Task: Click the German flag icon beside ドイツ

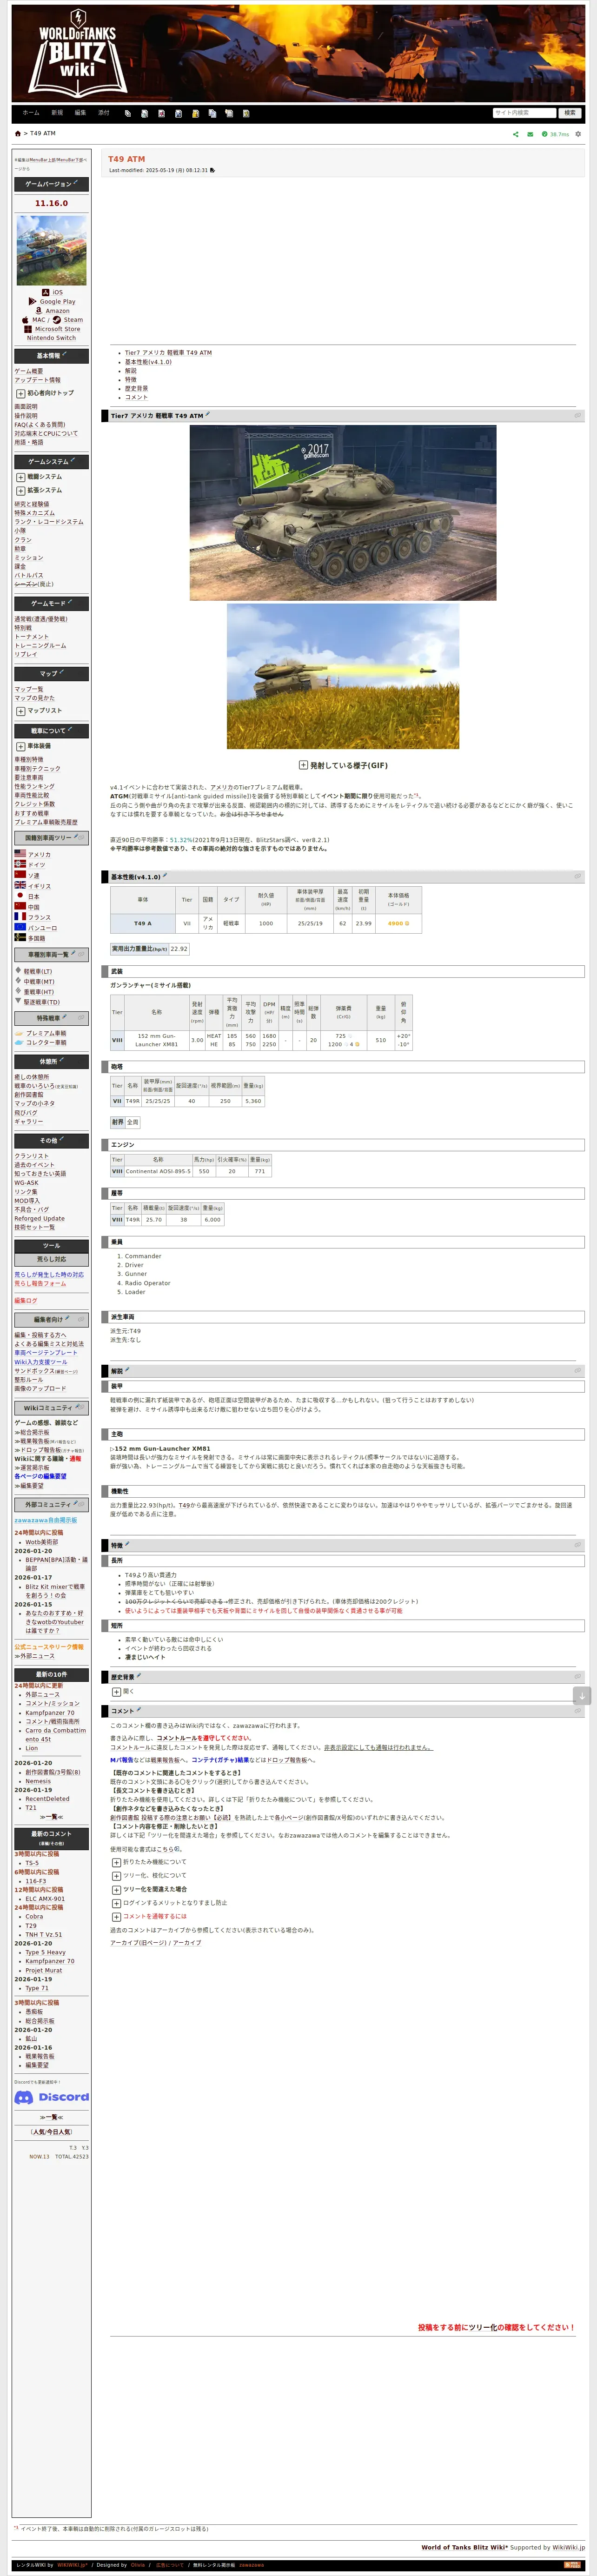Action: click(20, 865)
